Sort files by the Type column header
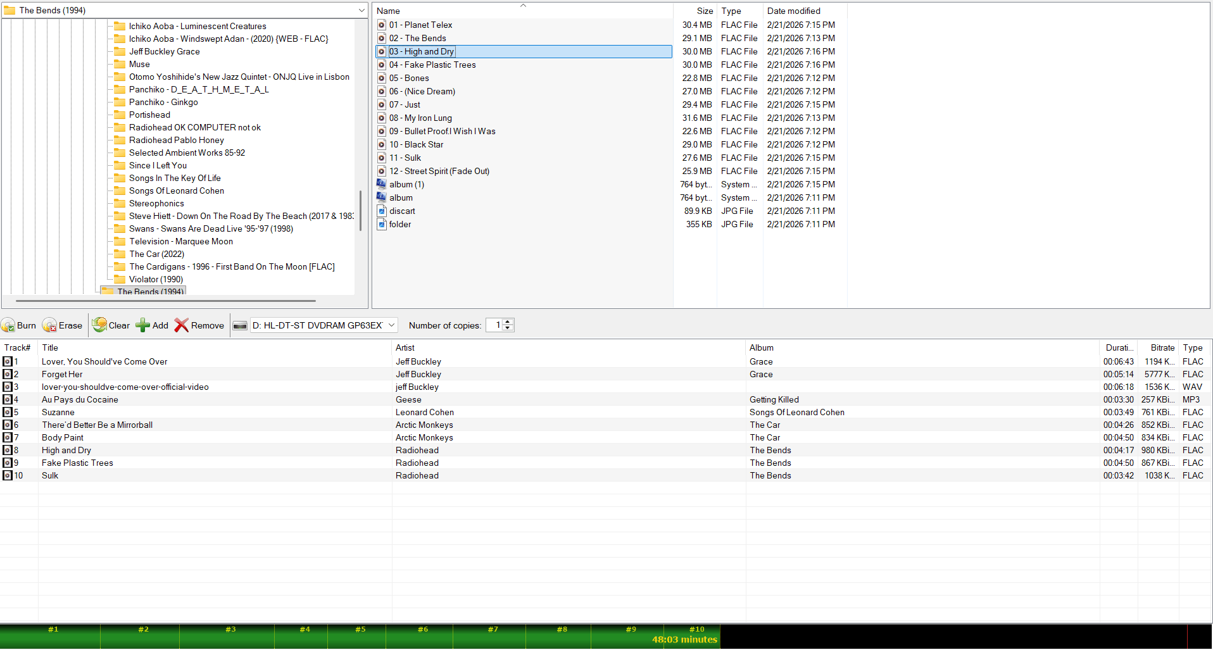Screen dimensions: 1213x650 [x=740, y=11]
